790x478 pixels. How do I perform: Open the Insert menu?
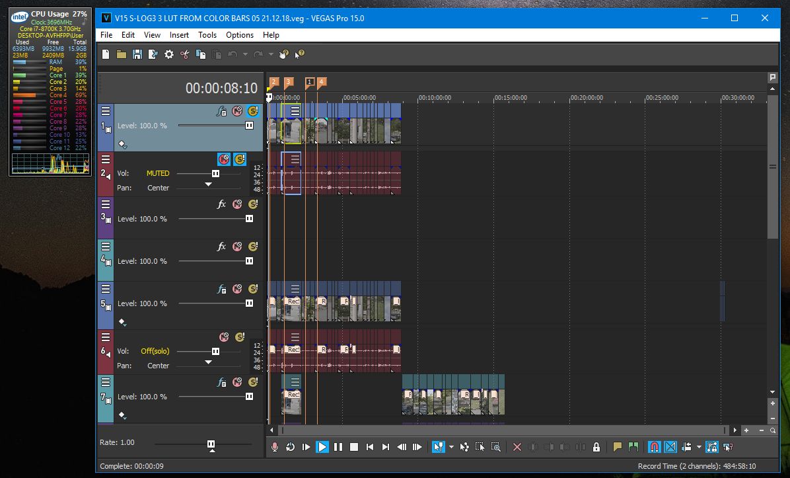point(180,35)
